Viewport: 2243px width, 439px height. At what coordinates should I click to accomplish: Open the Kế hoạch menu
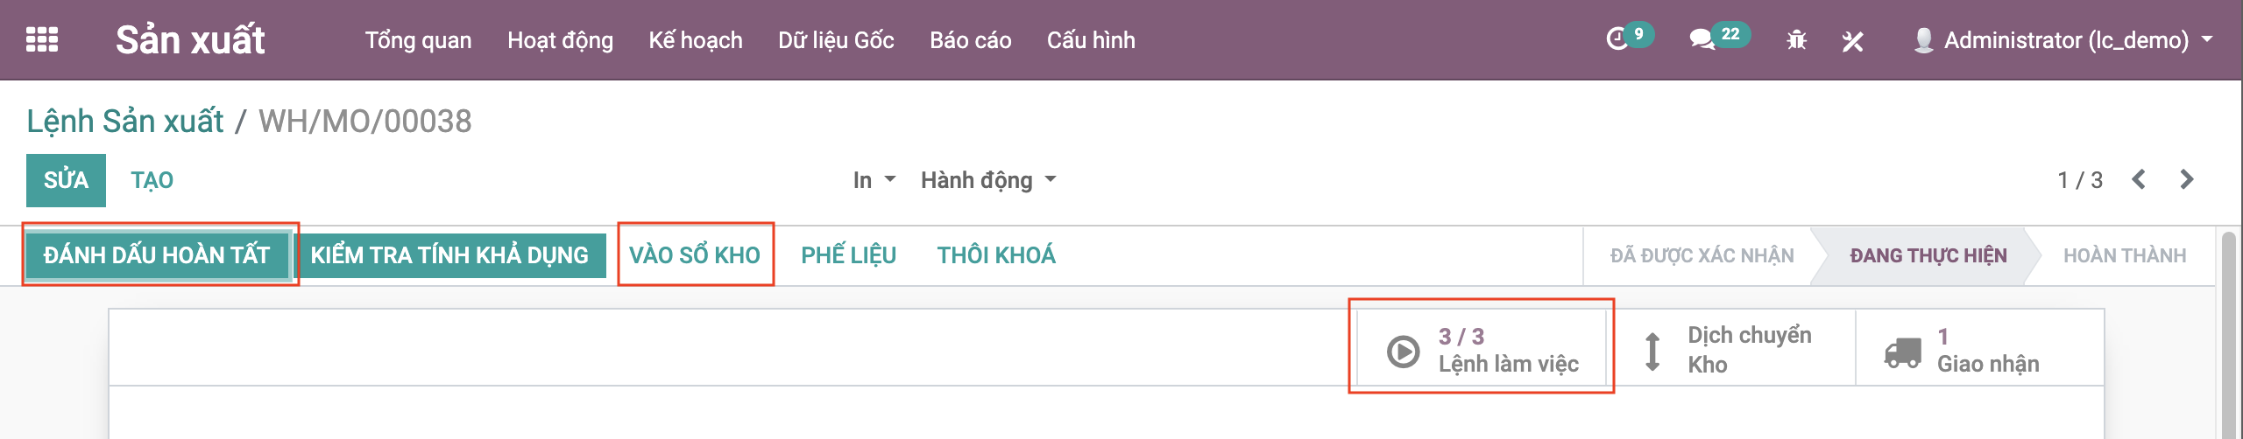pos(695,40)
